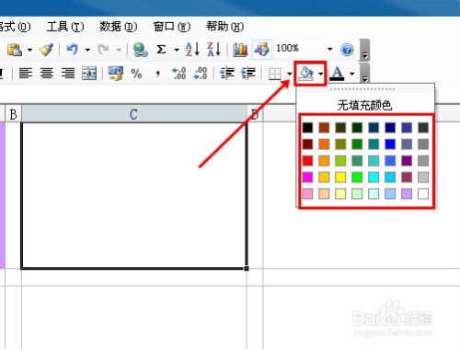460x349 pixels.
Task: Pick the bright red color swatch
Action: coord(307,160)
